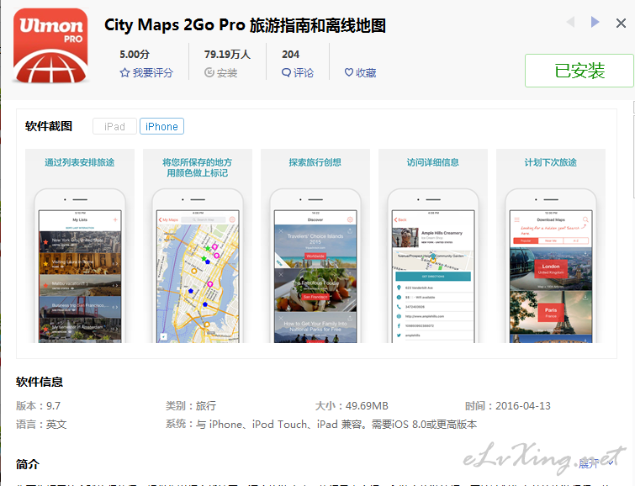This screenshot has height=486, width=635.
Task: Click the 类别：旅行 category text
Action: tap(191, 406)
